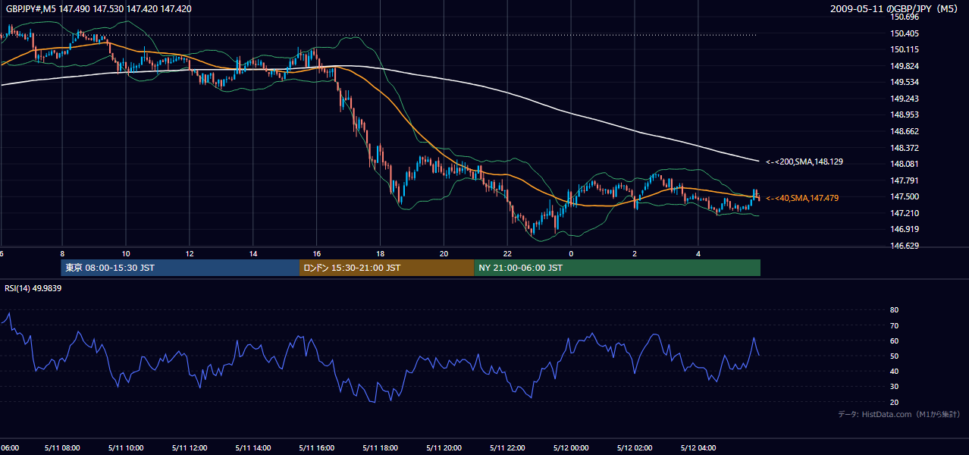Click price axis value 149.824

pos(904,66)
